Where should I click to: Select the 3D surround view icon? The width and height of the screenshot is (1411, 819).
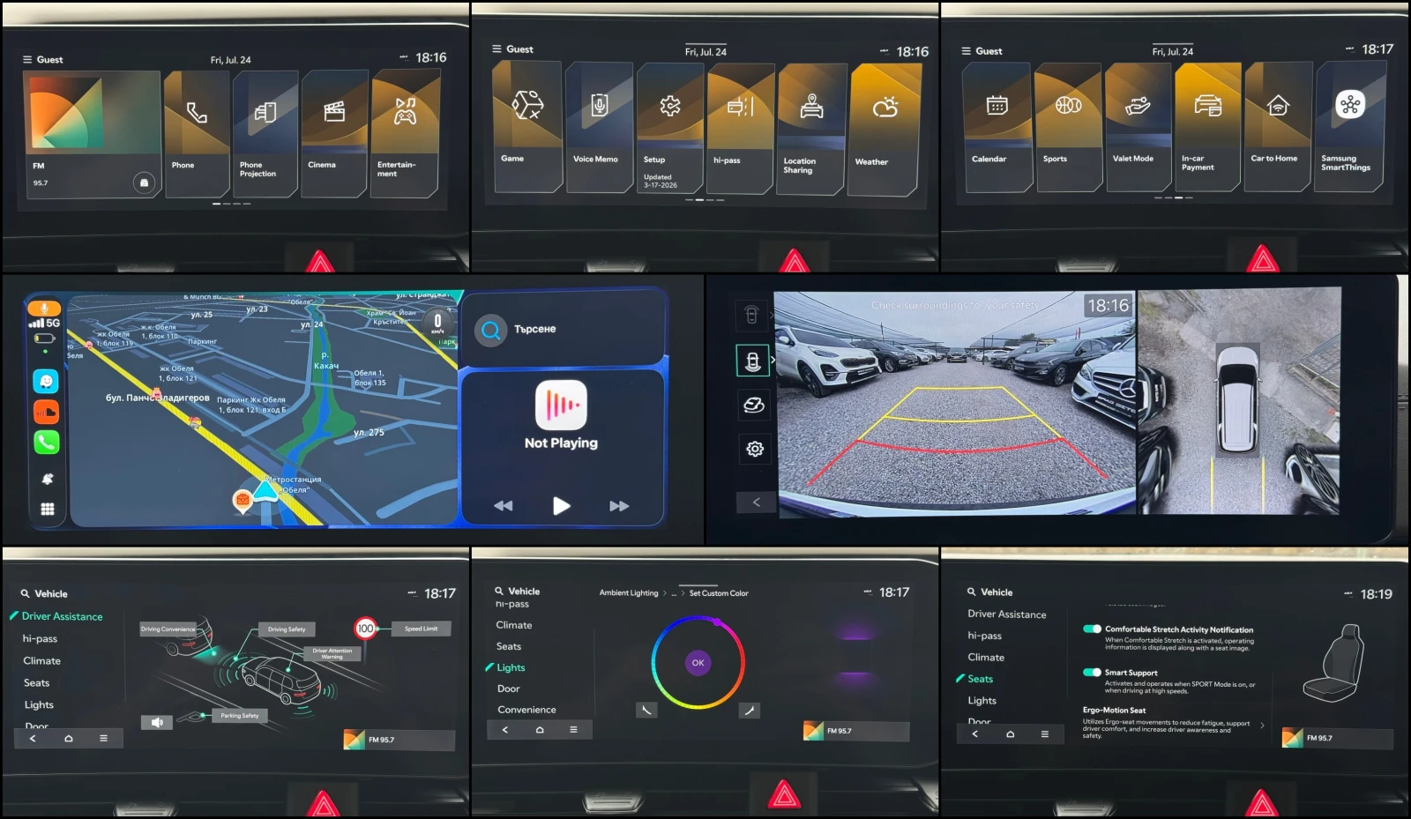754,405
